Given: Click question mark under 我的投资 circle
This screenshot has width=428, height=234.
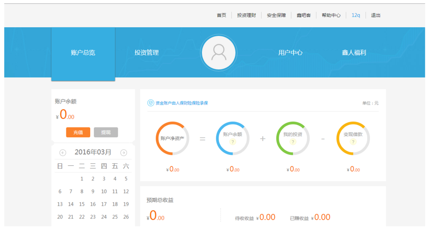Looking at the screenshot, I should click(293, 142).
